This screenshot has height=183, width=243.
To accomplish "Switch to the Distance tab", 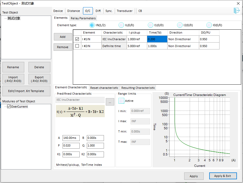I will (73, 11).
